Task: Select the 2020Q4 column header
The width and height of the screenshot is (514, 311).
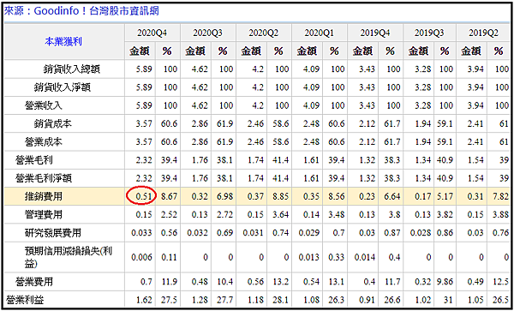Action: pyautogui.click(x=152, y=33)
